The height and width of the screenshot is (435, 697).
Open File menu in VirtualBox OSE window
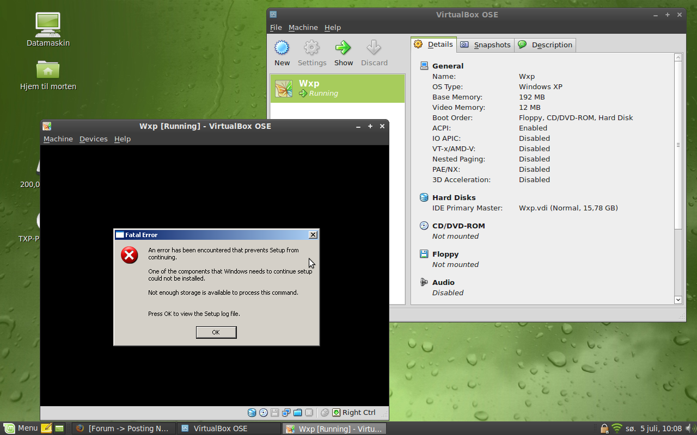pos(276,27)
